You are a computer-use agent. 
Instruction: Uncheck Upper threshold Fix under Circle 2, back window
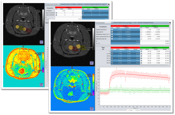click(83, 13)
